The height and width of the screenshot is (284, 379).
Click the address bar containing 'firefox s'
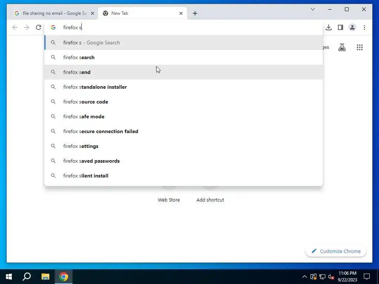184,27
